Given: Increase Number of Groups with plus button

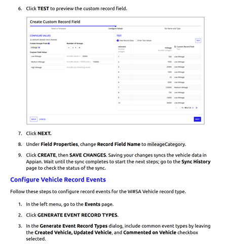Looking at the screenshot, I should 80,48.
